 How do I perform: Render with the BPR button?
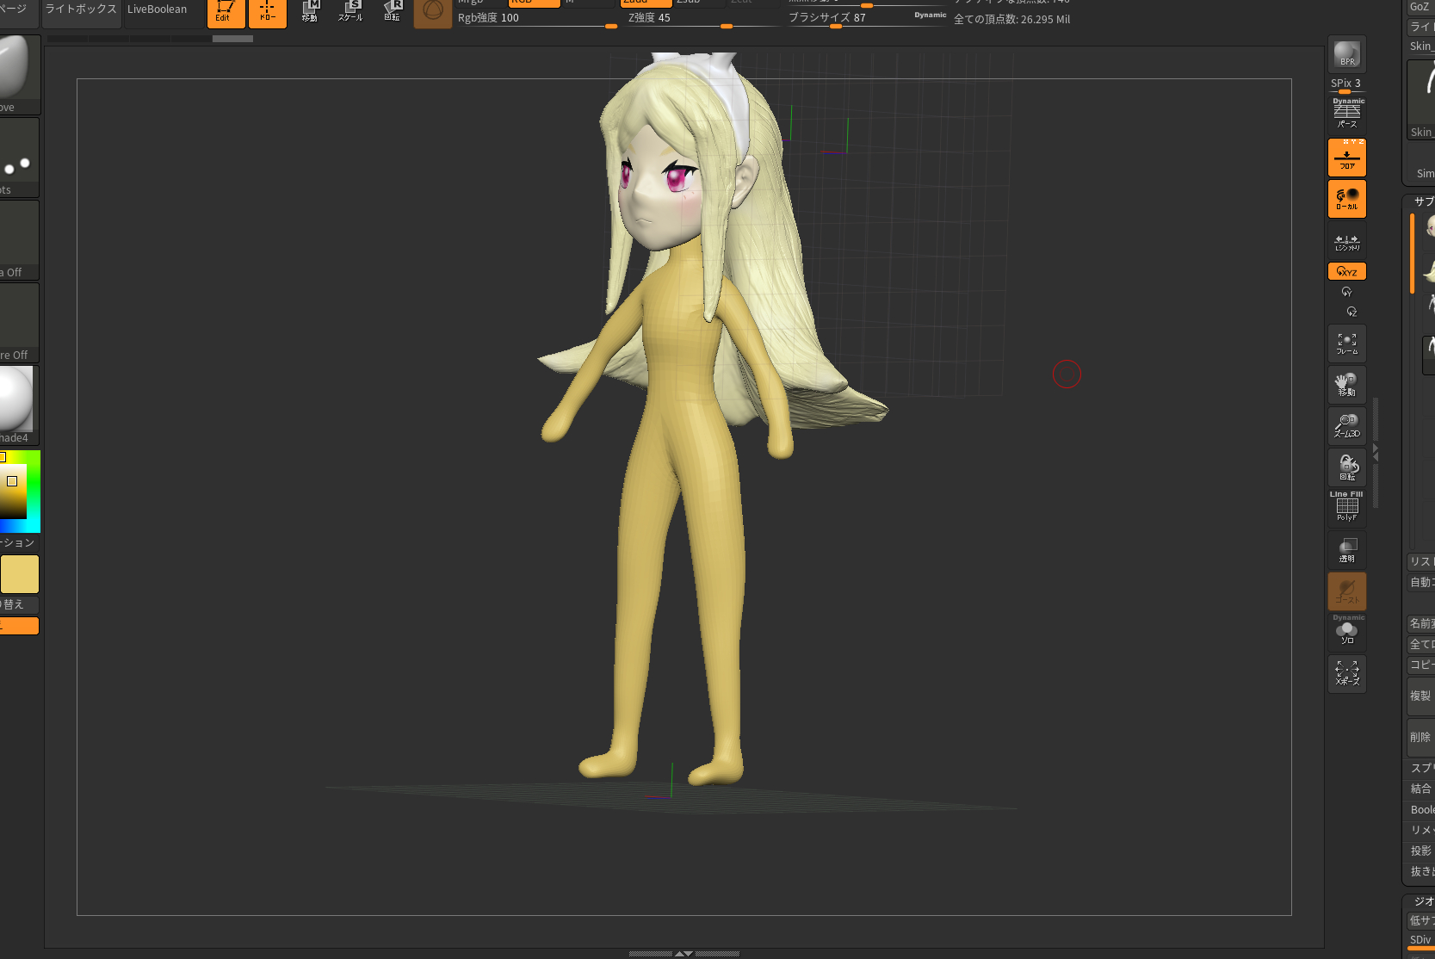pyautogui.click(x=1347, y=55)
